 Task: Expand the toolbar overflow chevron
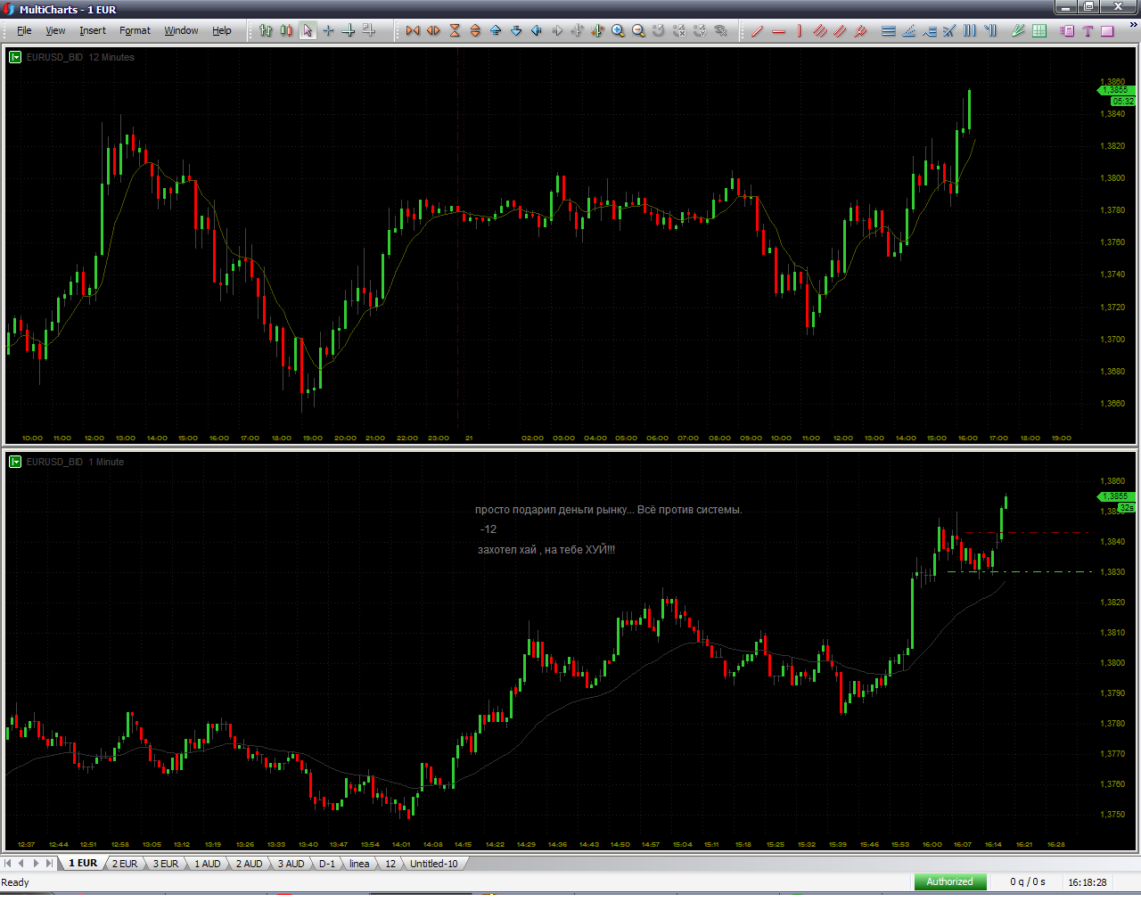[x=1134, y=25]
